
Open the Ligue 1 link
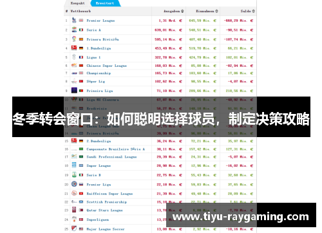click(93, 57)
